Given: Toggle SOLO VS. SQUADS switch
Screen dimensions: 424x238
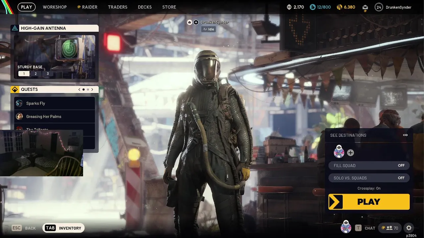Looking at the screenshot, I should click(x=369, y=178).
